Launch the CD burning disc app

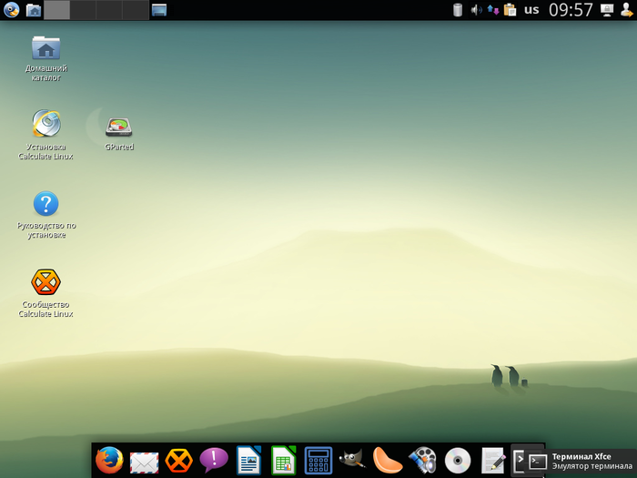[458, 461]
